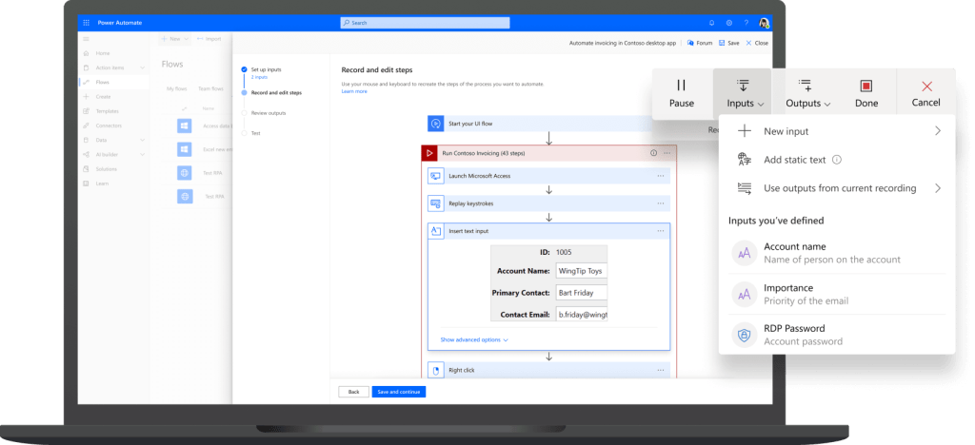This screenshot has width=975, height=445.
Task: Select Add static text option
Action: (795, 160)
